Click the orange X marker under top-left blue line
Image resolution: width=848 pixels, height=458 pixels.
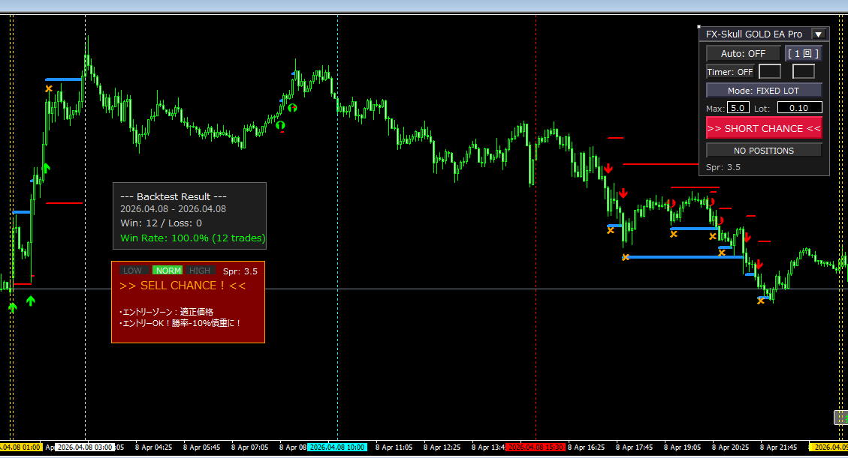pyautogui.click(x=49, y=88)
